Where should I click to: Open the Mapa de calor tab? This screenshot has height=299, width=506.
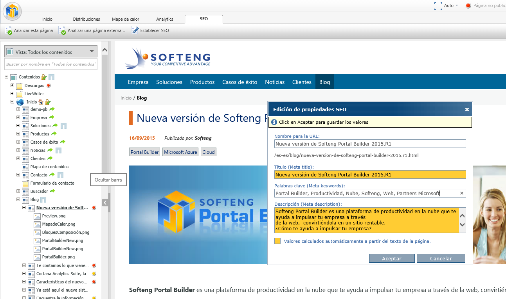point(125,19)
